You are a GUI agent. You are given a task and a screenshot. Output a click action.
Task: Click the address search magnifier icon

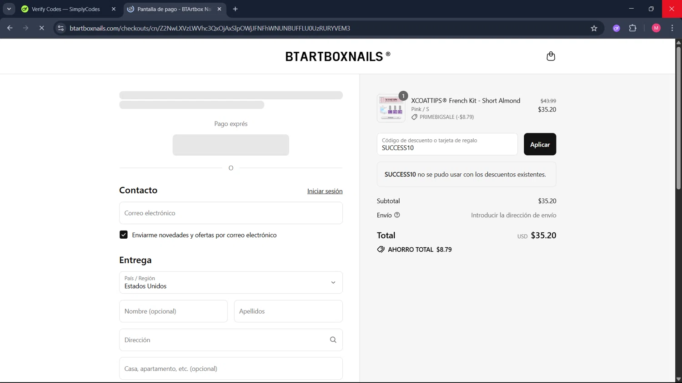click(333, 340)
